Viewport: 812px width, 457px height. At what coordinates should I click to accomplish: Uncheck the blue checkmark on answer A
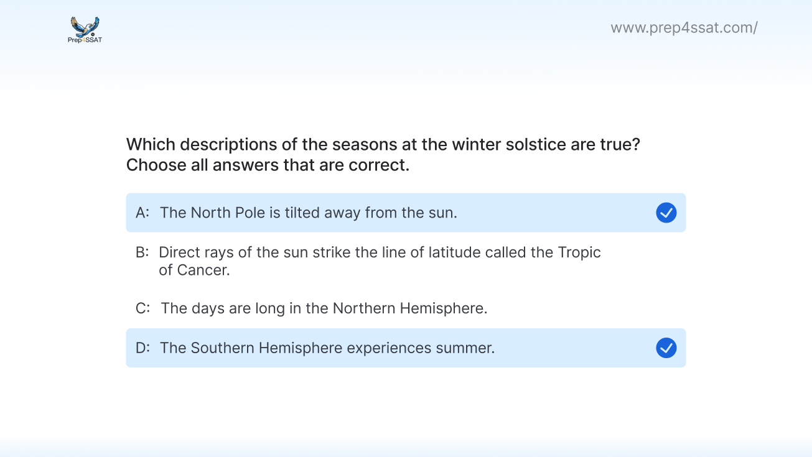(666, 213)
